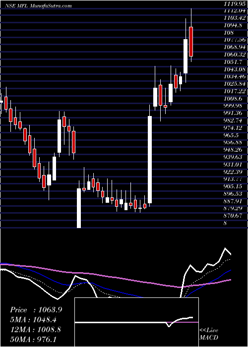Select the 1008.6 price axis label
The image size is (248, 347).
[234, 98]
